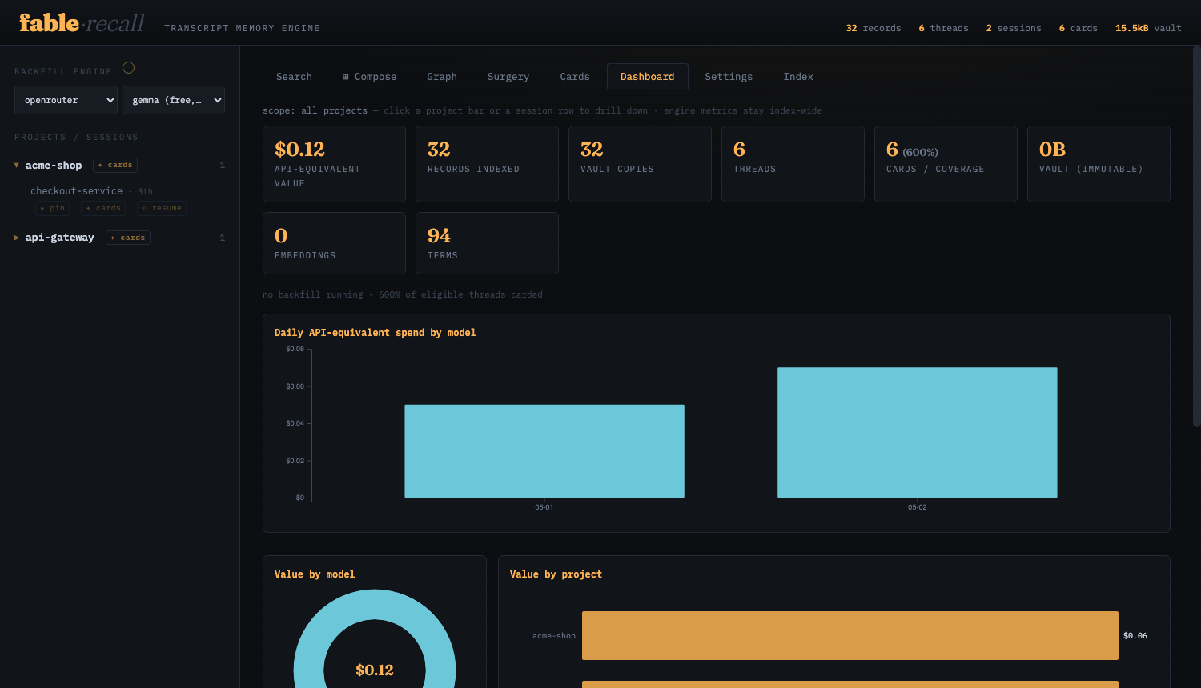Click the Embeddings metric card
This screenshot has height=688, width=1201.
334,243
